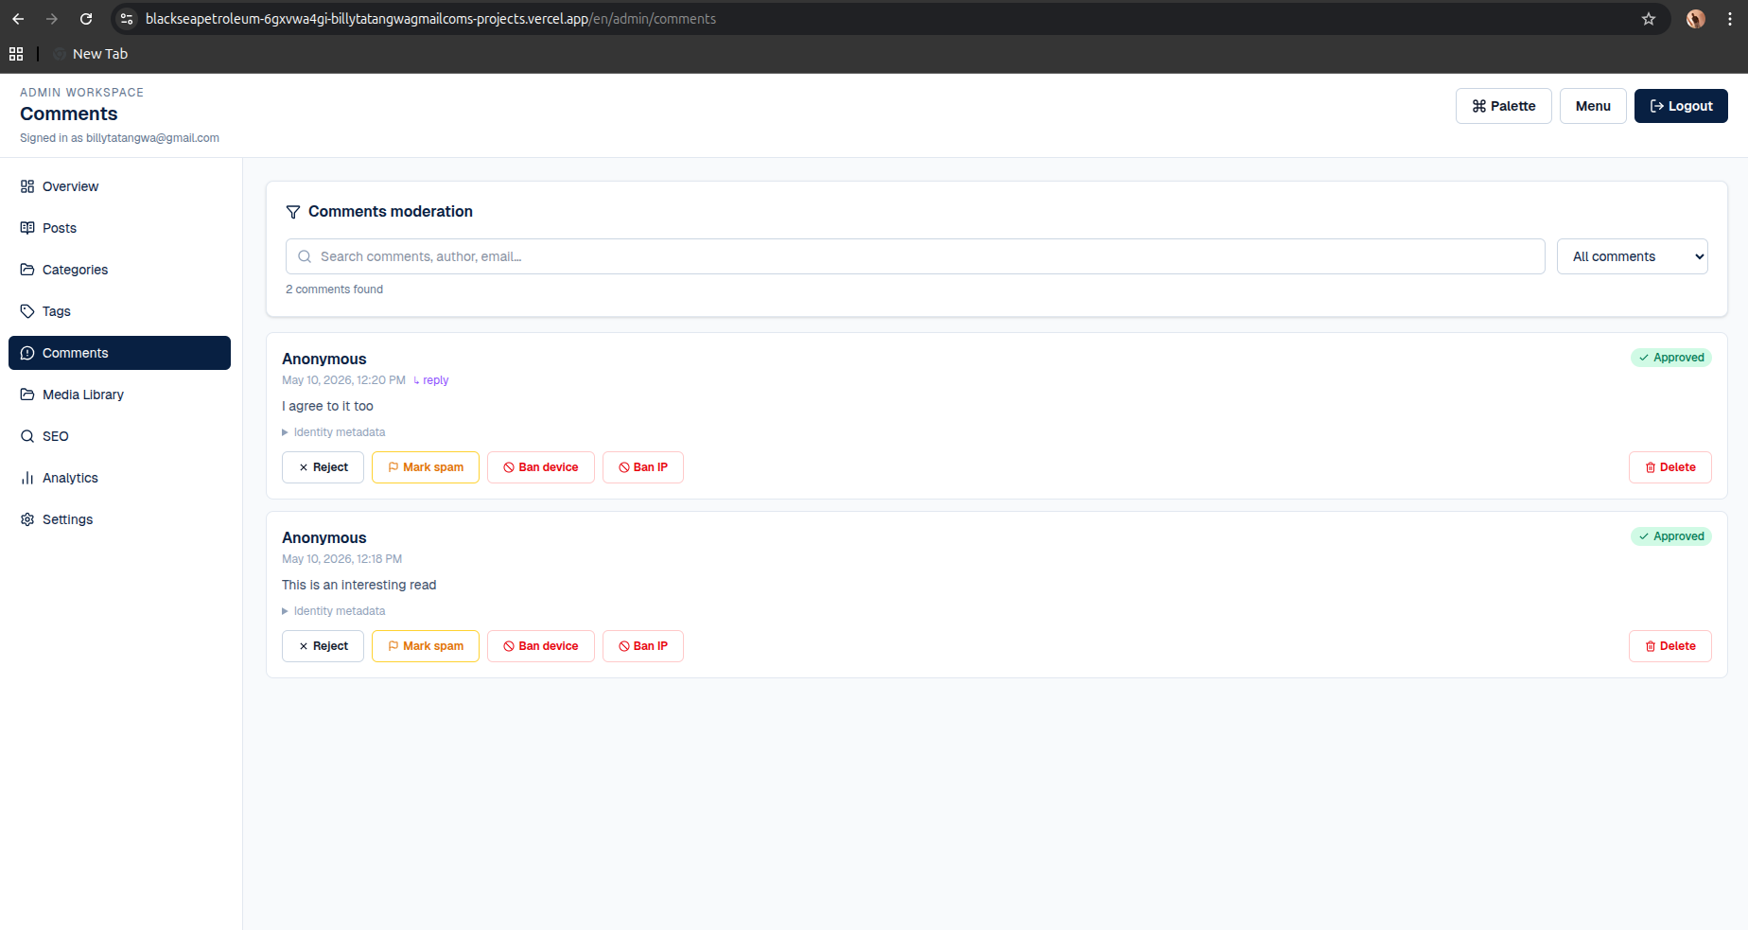Open the Menu button

coord(1593,106)
